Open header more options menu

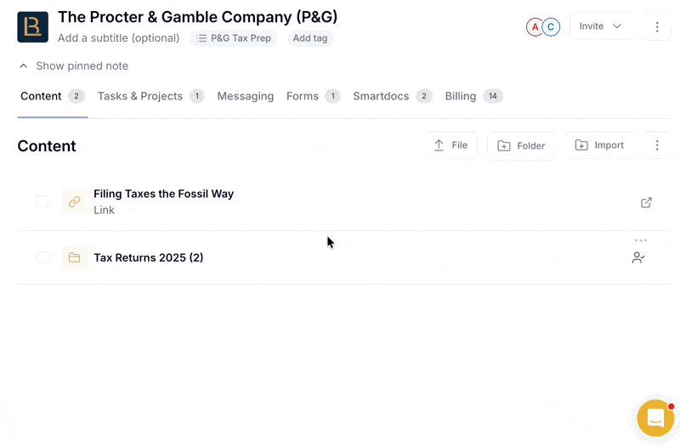click(x=657, y=27)
